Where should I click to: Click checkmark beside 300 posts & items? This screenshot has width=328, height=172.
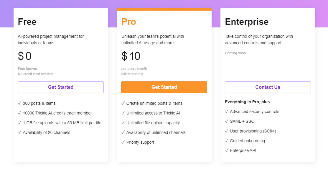19,103
